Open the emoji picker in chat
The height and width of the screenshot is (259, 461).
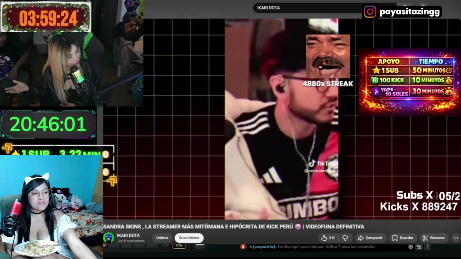(x=411, y=247)
